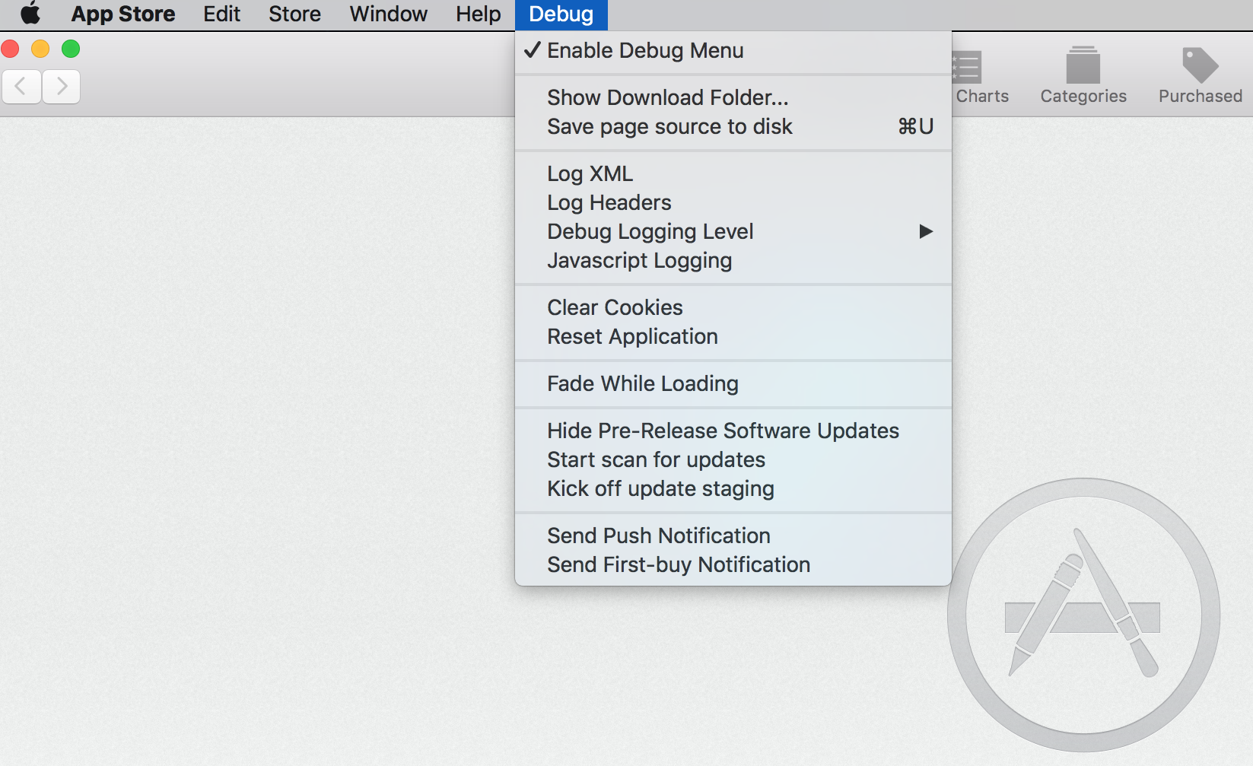The height and width of the screenshot is (766, 1253).
Task: Open the Edit menu
Action: point(221,14)
